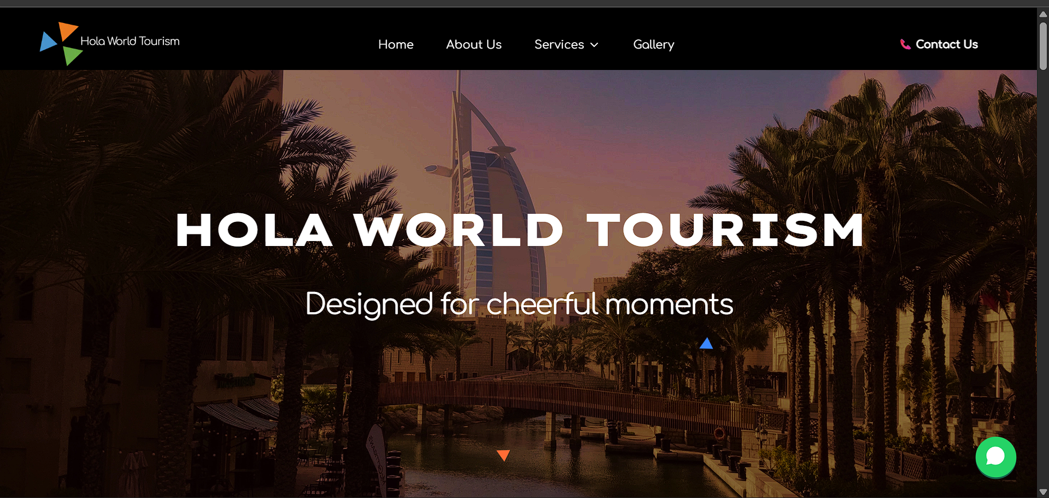The height and width of the screenshot is (498, 1049).
Task: Expand the Services dropdown chevron
Action: 594,45
